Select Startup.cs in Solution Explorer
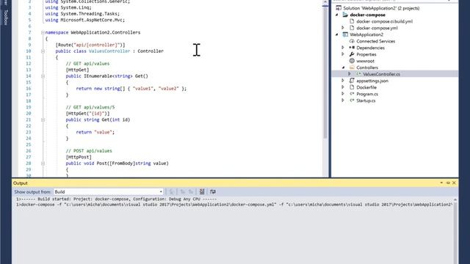The image size is (470, 264). coord(366,100)
